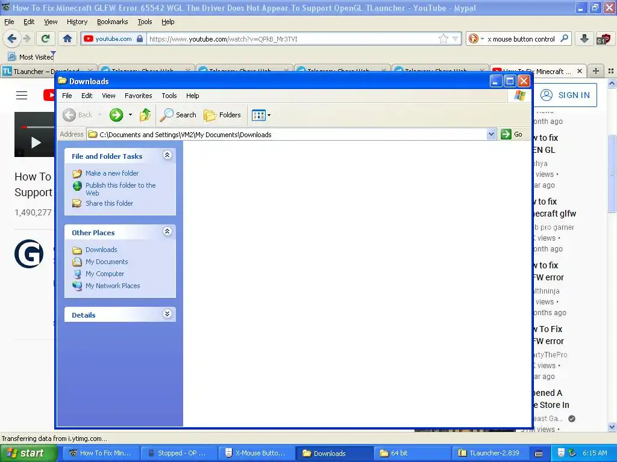
Task: Expand the address bar dropdown in Downloads
Action: (x=491, y=134)
